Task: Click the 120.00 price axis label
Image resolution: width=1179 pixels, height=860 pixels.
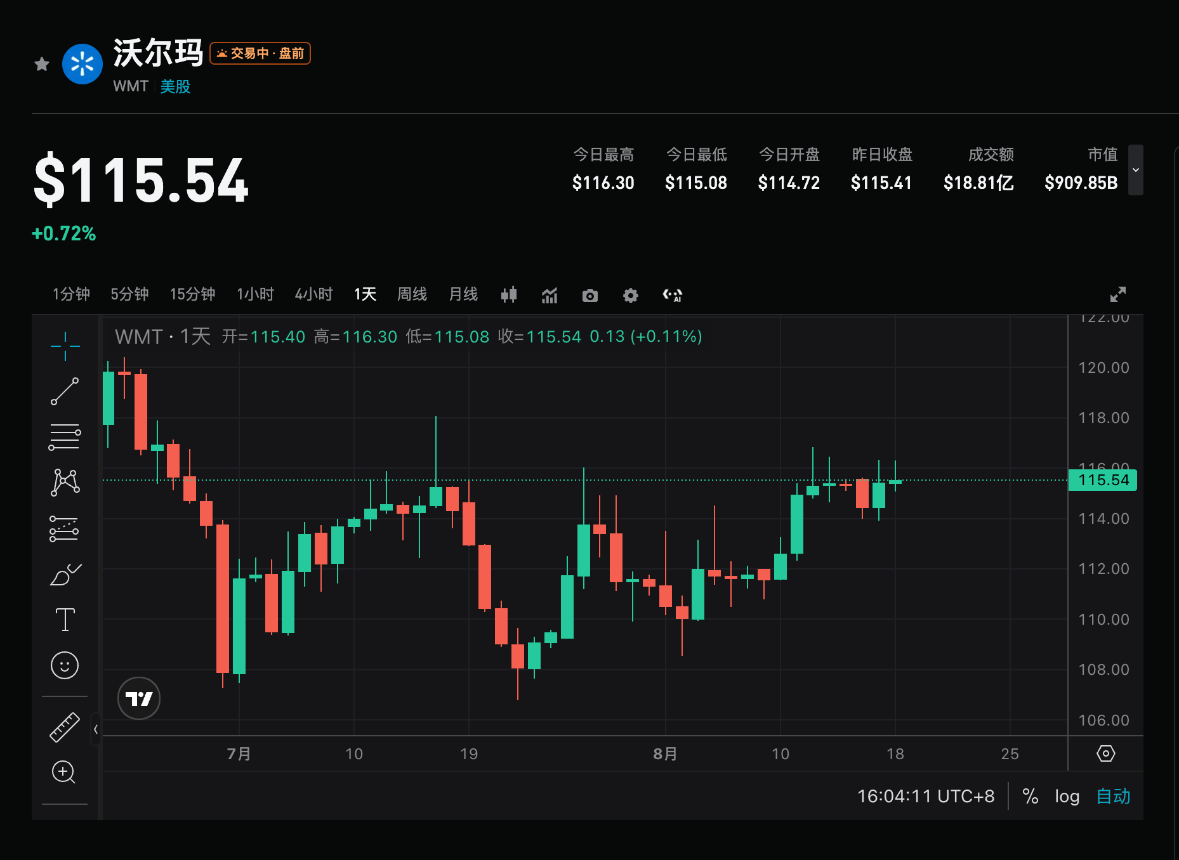Action: tap(1104, 367)
